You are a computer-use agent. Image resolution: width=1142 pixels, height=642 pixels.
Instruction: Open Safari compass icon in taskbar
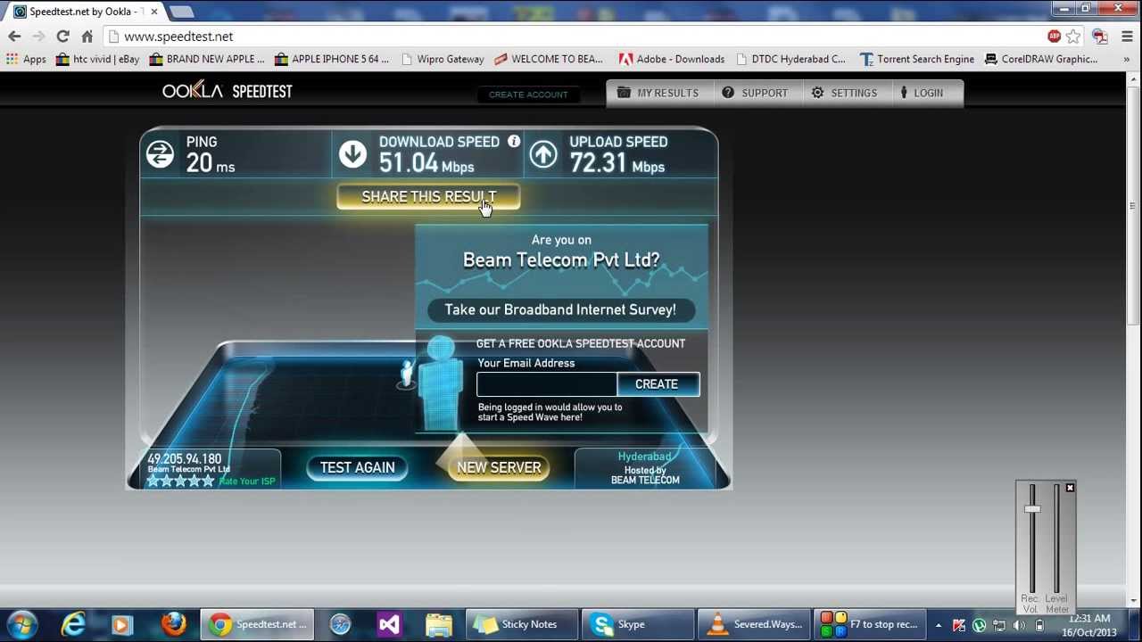click(x=340, y=624)
